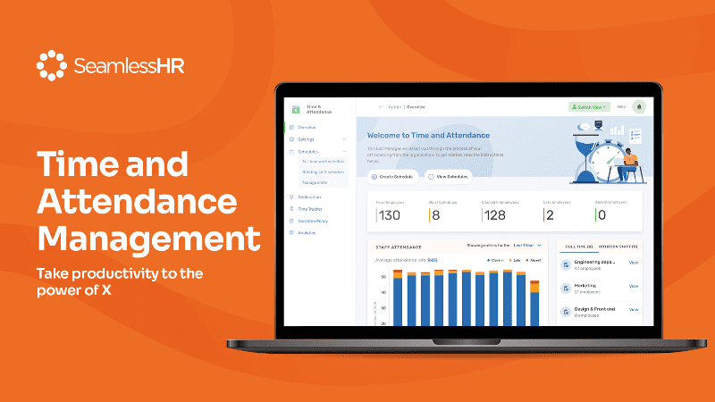Viewport: 715px width, 402px height.
Task: Click the Analytics icon in sidebar
Action: (292, 232)
